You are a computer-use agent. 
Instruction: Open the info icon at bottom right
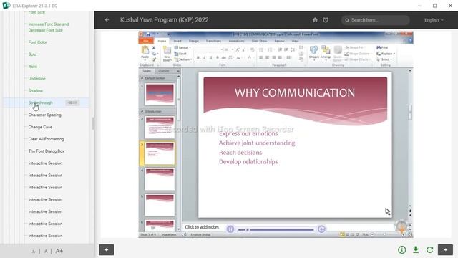click(402, 249)
